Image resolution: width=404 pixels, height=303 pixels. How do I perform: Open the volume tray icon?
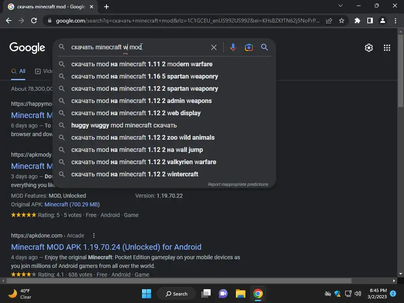(358, 294)
